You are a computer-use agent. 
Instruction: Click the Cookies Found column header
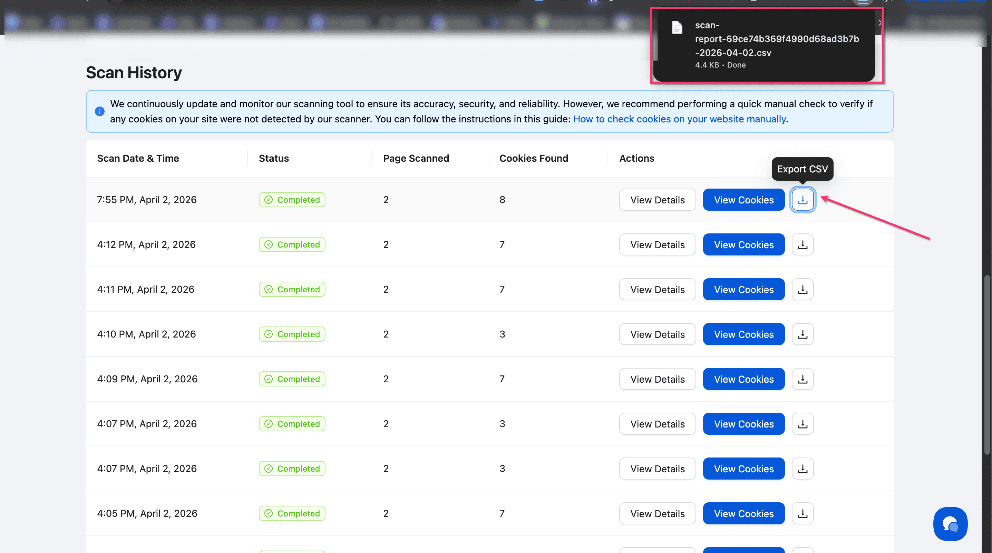(533, 159)
